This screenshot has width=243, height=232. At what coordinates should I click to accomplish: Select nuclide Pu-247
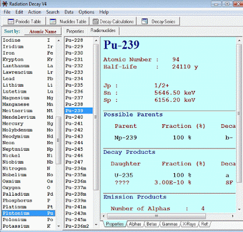tap(78, 162)
